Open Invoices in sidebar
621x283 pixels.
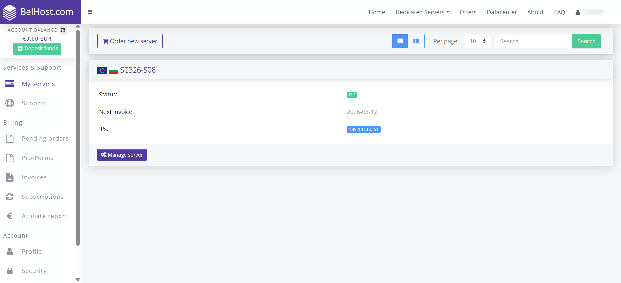coord(34,177)
